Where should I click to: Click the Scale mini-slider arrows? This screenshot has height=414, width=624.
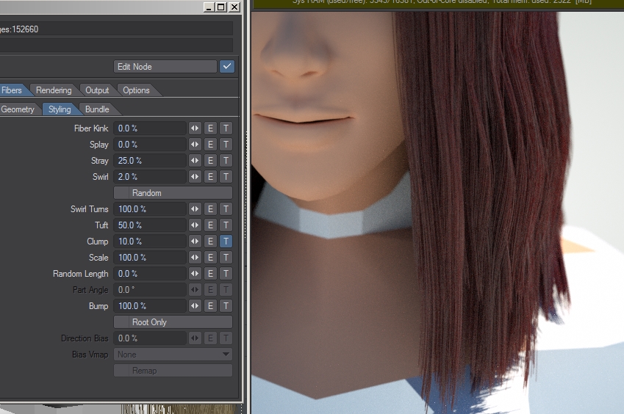(195, 258)
